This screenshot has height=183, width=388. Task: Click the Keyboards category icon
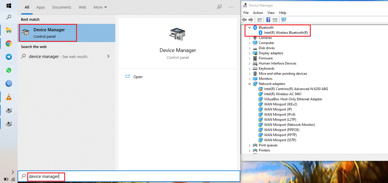click(255, 68)
